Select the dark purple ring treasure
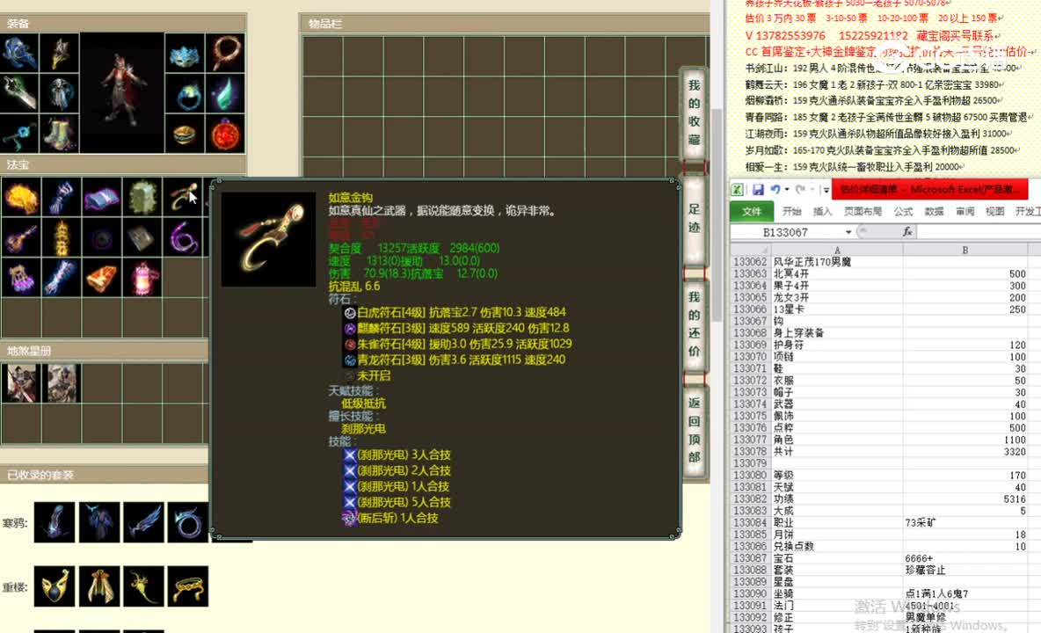 (102, 237)
